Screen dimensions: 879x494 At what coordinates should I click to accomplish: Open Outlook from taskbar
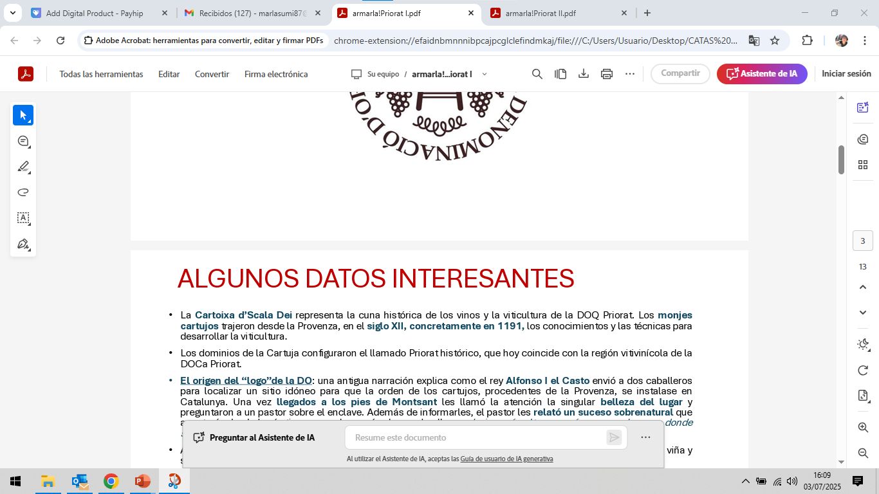pyautogui.click(x=80, y=481)
